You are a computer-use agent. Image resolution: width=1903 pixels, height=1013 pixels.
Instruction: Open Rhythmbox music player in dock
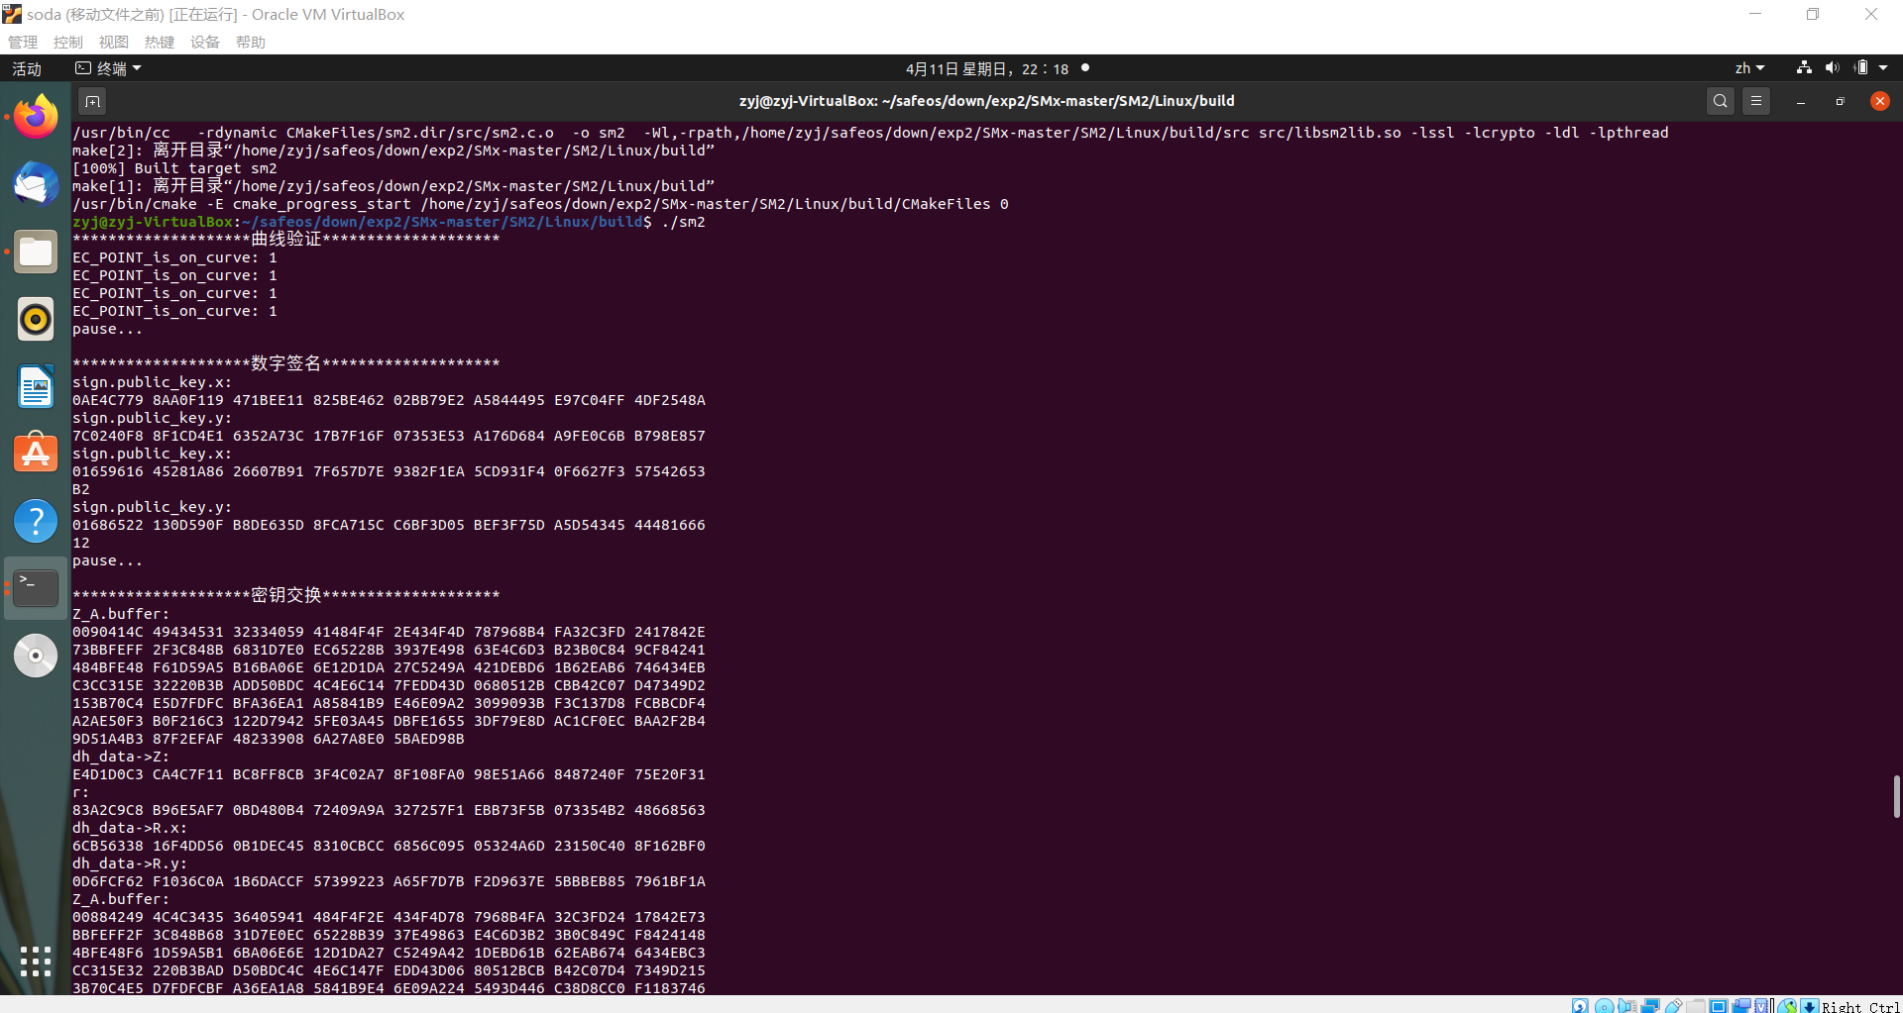(36, 320)
